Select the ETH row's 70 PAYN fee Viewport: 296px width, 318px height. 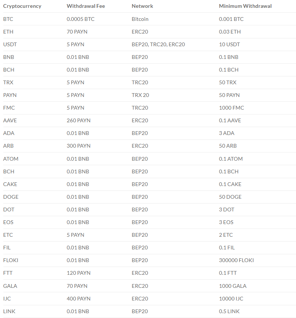[77, 32]
